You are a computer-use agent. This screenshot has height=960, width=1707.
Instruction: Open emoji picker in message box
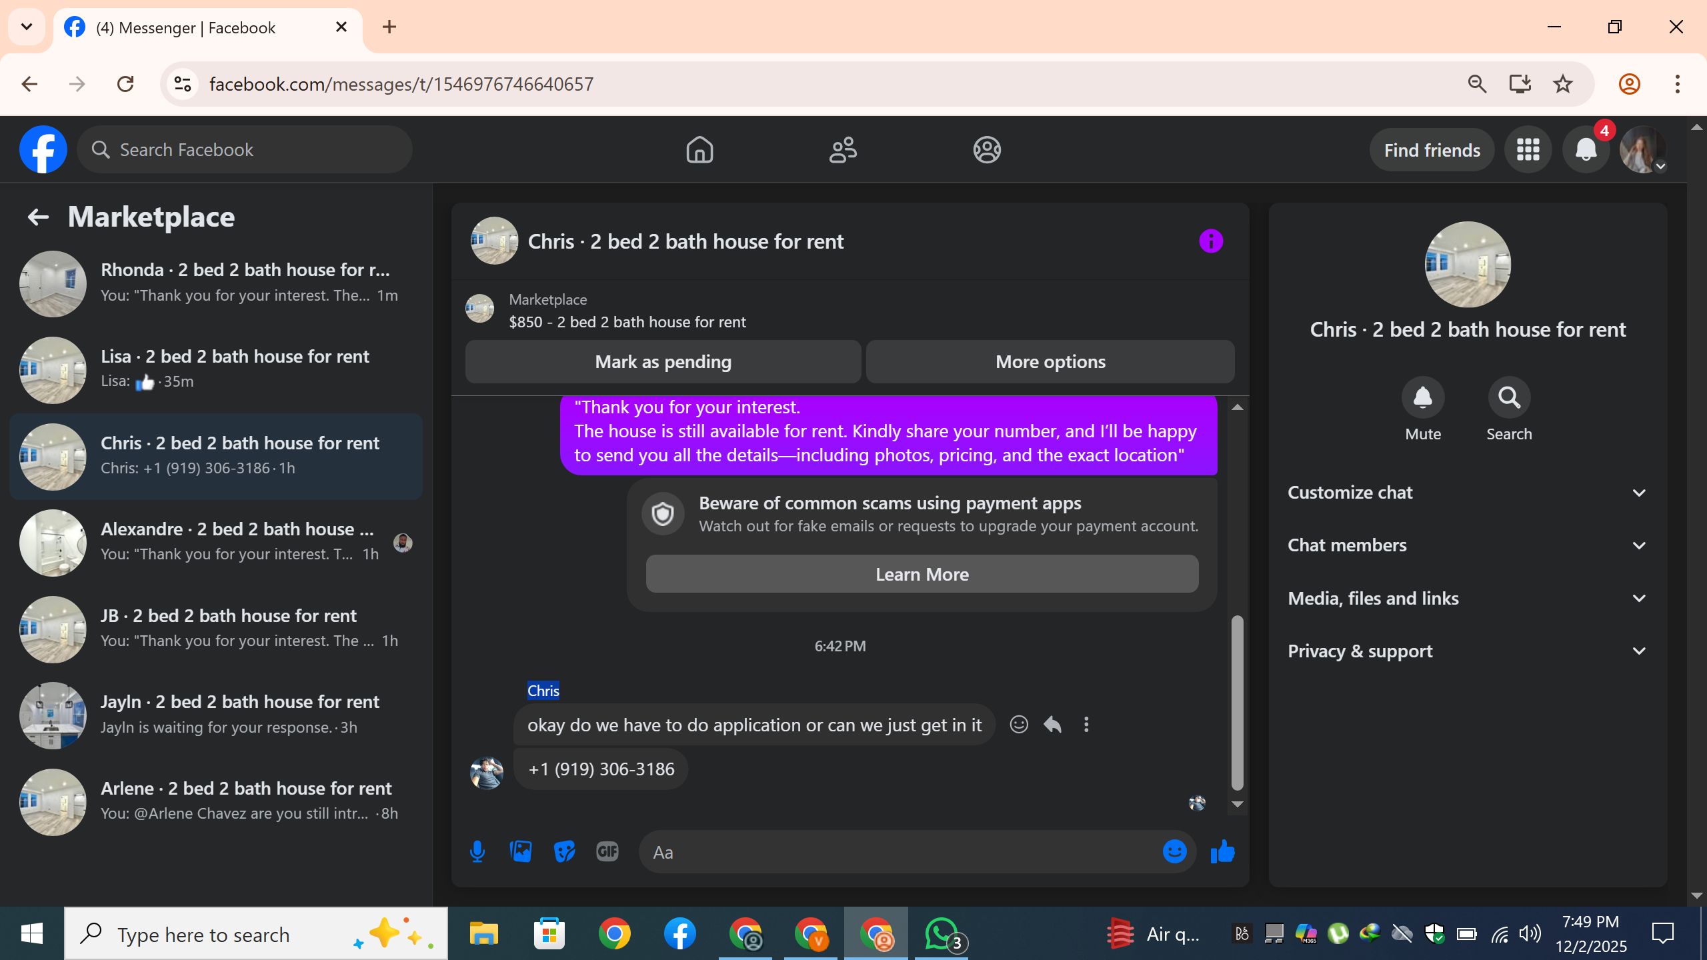1174,851
